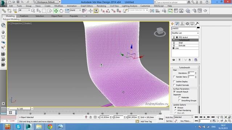Select the Rotate tool

coord(61,11)
